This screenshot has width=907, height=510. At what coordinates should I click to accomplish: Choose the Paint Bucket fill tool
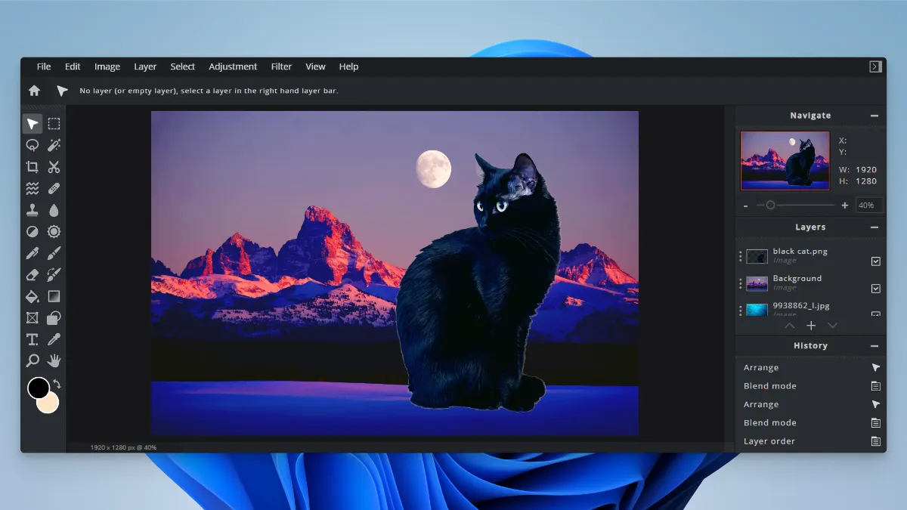pyautogui.click(x=33, y=296)
